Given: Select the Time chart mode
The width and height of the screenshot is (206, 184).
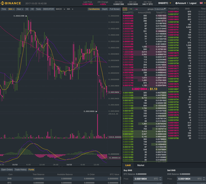Looking at the screenshot, I should click(4, 9).
